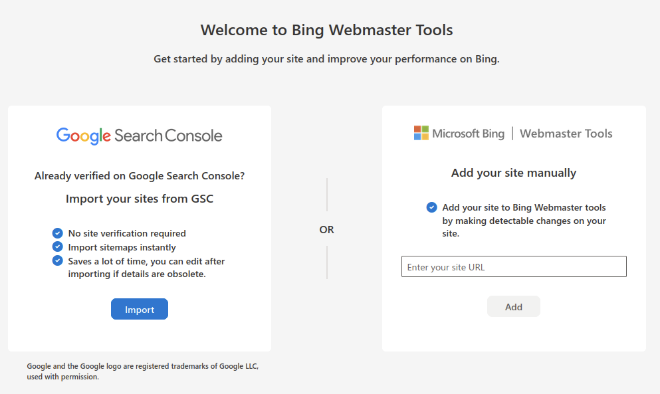Screen dimensions: 660x394
Task: Click the Import button
Action: [x=139, y=309]
